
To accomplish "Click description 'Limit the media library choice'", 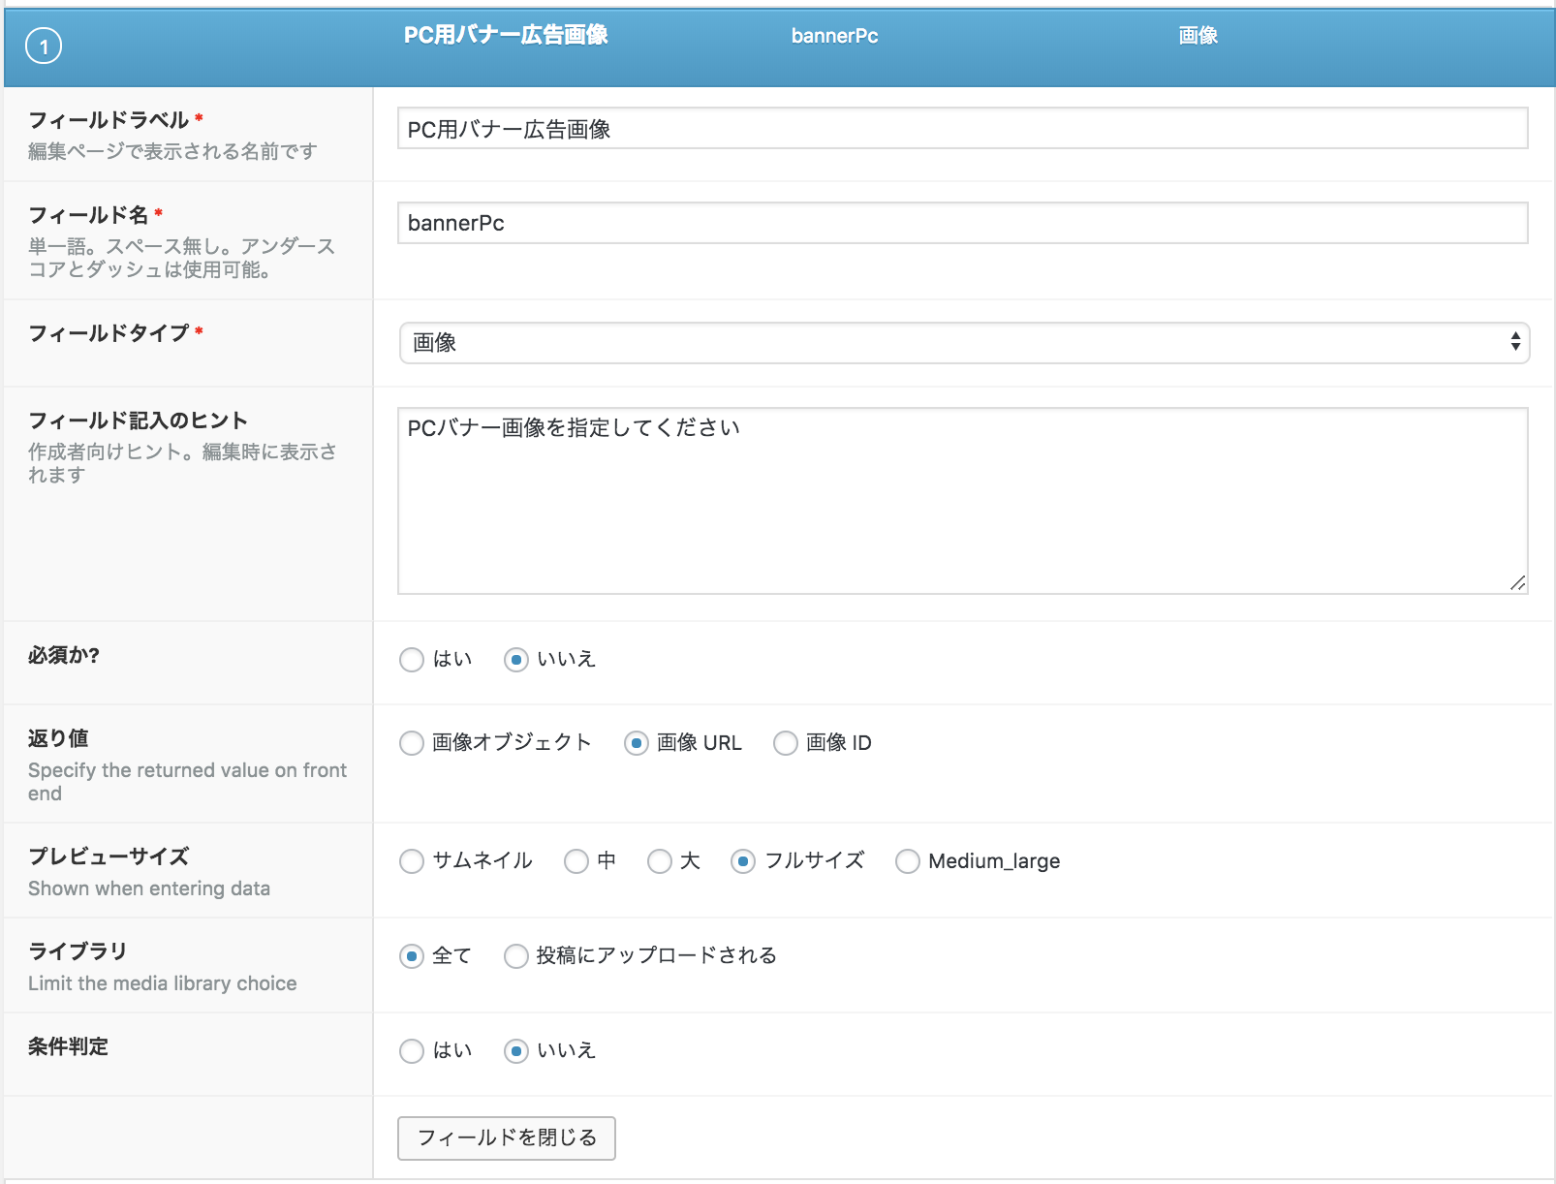I will click(x=163, y=983).
